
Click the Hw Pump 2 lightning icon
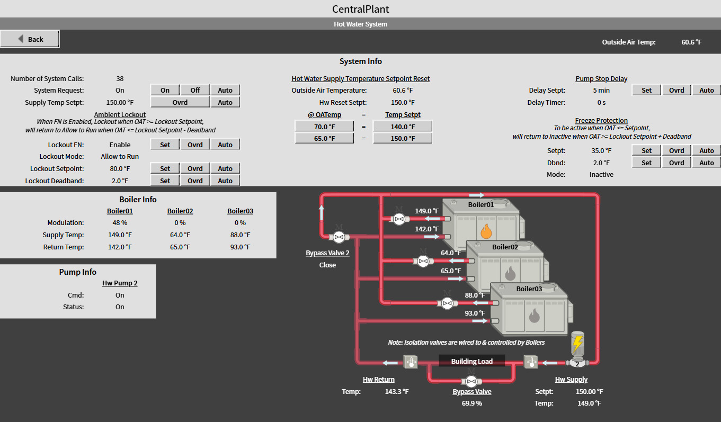pyautogui.click(x=577, y=343)
